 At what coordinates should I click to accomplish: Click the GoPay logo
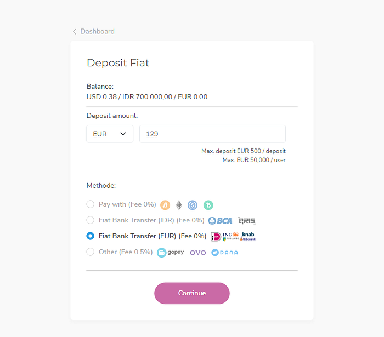click(171, 252)
